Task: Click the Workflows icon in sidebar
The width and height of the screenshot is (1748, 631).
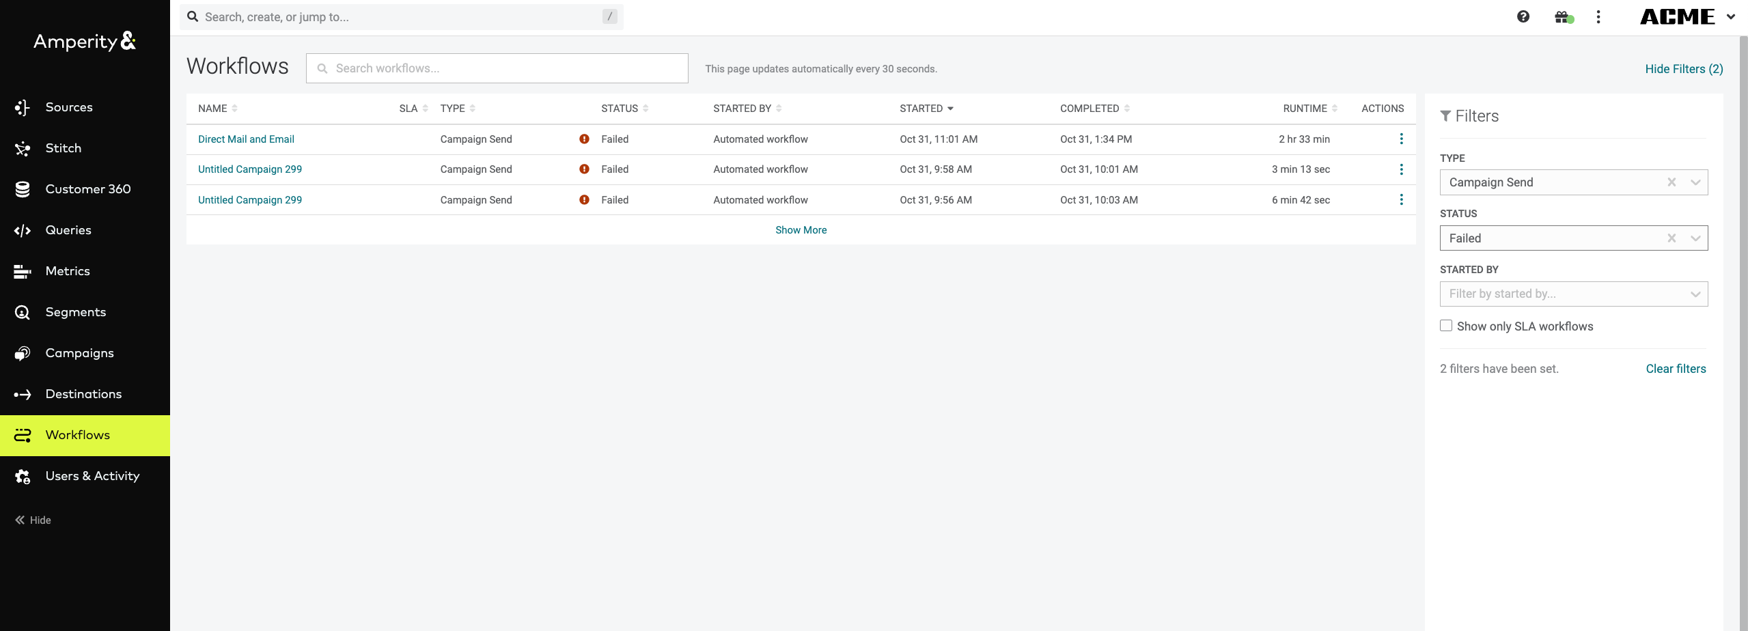Action: tap(23, 435)
